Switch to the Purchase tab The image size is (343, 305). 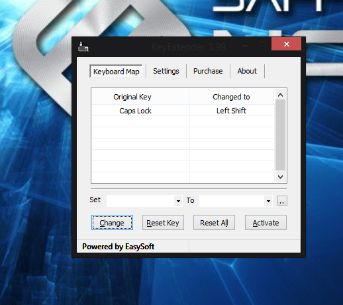tap(208, 71)
